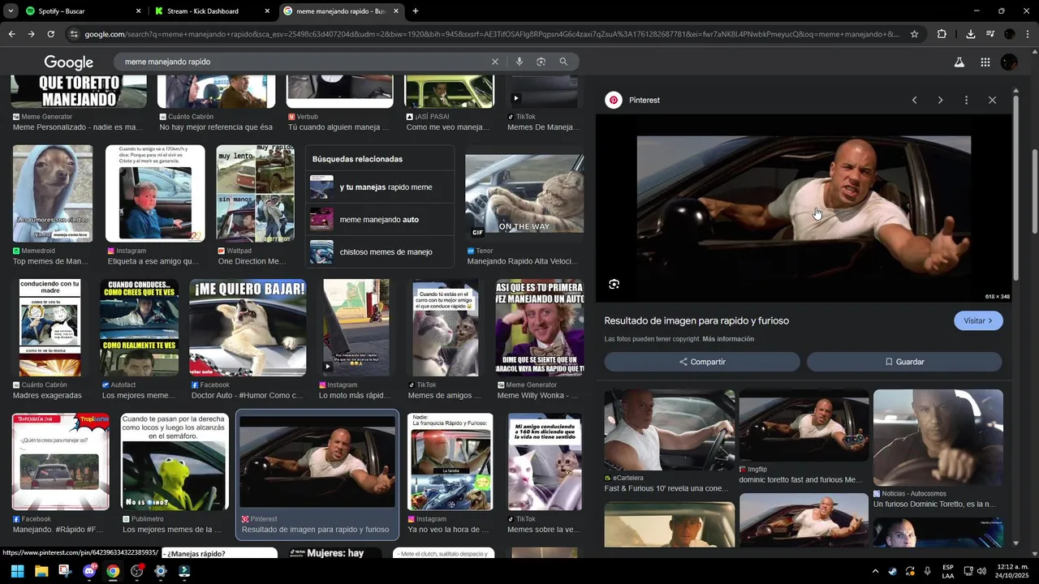This screenshot has width=1039, height=584.
Task: Open the Chrome downloads icon
Action: [x=970, y=34]
